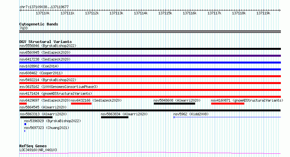
Task: Click the 137110k ruler tick label
Action: click(x=43, y=13)
